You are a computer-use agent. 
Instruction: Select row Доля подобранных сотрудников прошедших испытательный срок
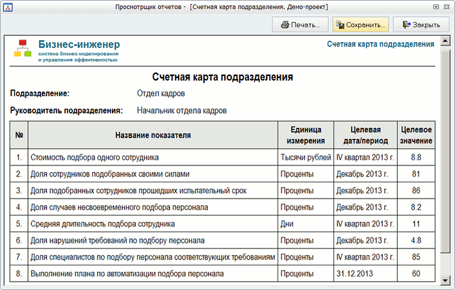tap(222, 190)
